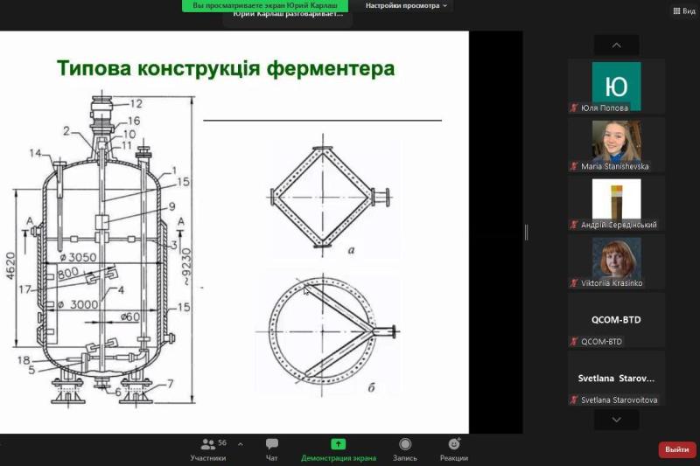This screenshot has height=466, width=700.
Task: Select Viktoriia Krasinko video tile
Action: click(617, 261)
